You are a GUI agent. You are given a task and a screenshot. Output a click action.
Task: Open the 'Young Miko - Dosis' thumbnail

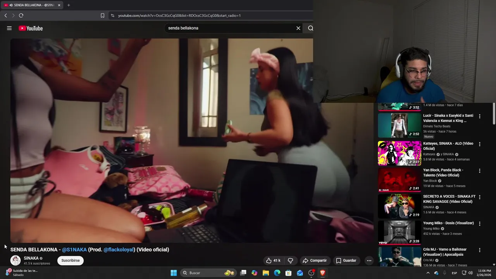point(400,232)
